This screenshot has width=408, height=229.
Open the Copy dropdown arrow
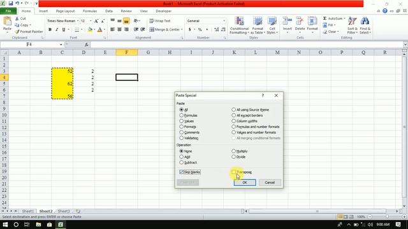(x=30, y=25)
